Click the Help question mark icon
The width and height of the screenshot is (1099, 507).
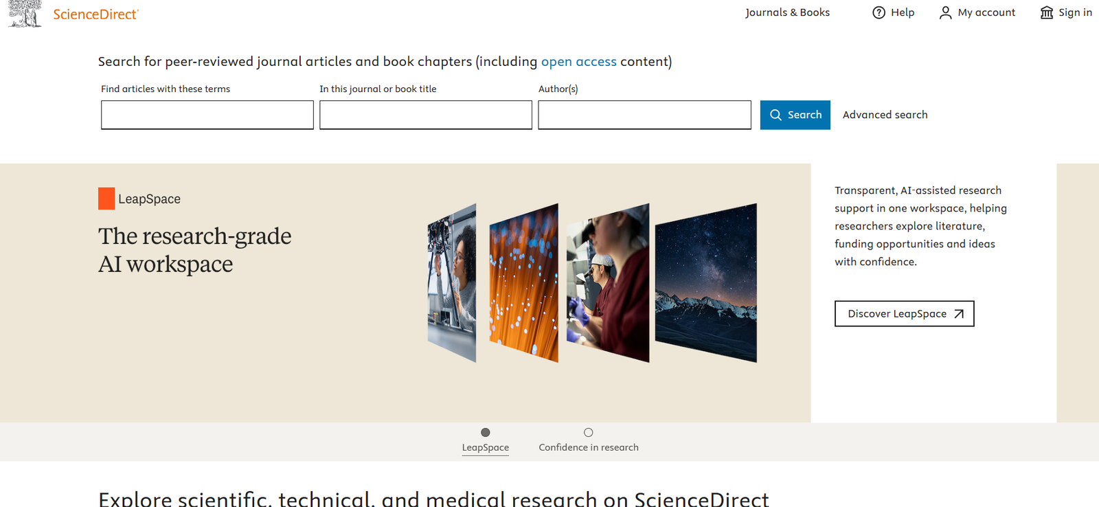coord(879,12)
